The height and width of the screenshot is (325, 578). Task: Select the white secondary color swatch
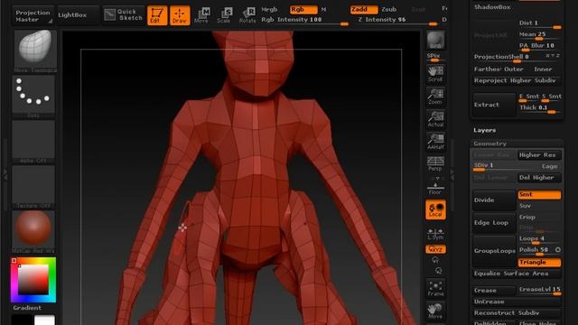44,320
